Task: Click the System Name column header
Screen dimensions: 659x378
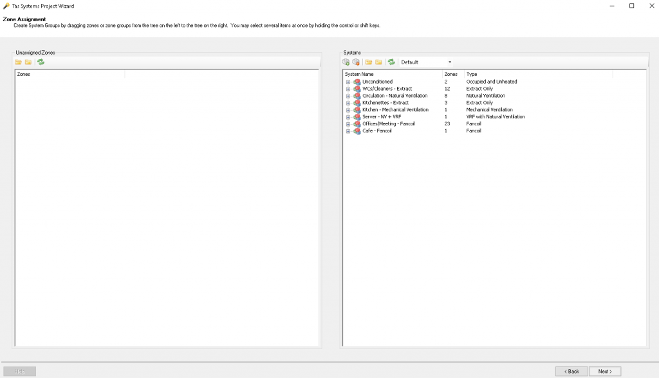Action: (364, 74)
